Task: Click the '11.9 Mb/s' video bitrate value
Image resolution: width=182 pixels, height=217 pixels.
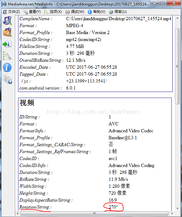Action: click(118, 179)
